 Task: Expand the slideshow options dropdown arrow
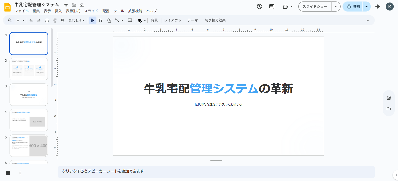(336, 7)
